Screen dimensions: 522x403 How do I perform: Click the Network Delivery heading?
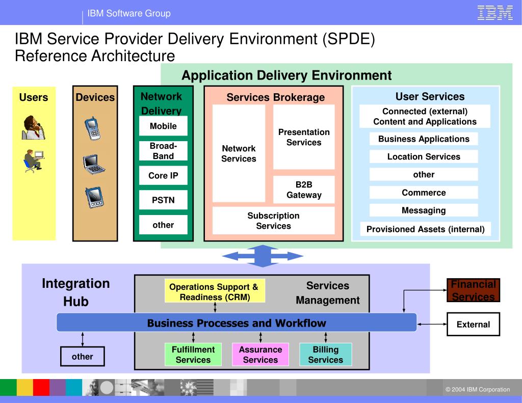162,103
